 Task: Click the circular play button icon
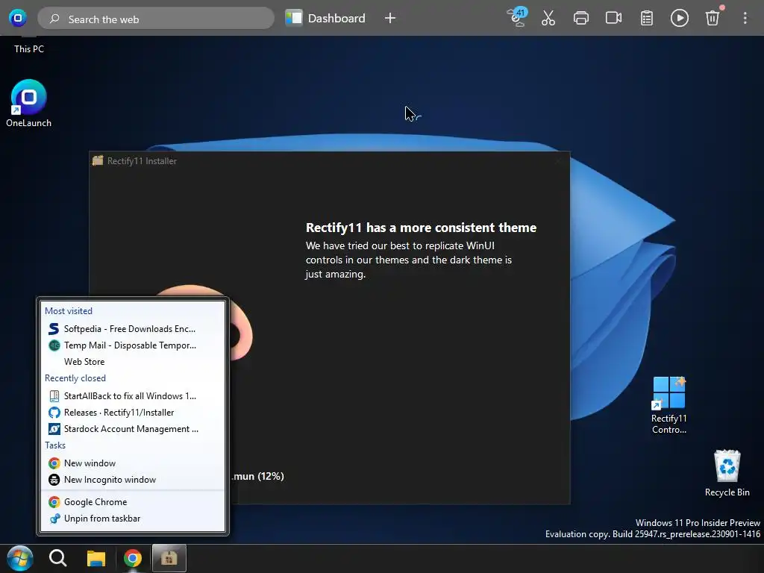click(x=679, y=18)
